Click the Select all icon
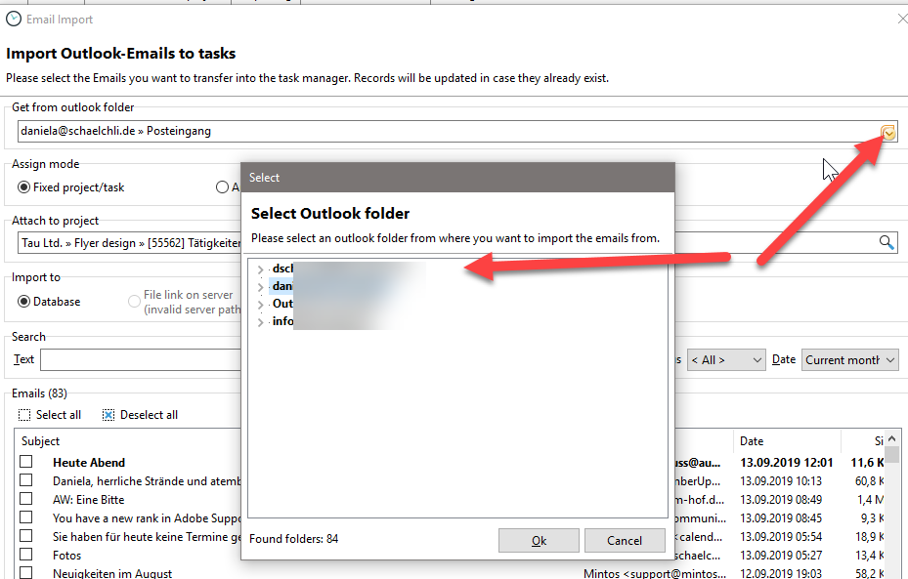The image size is (908, 579). click(24, 415)
